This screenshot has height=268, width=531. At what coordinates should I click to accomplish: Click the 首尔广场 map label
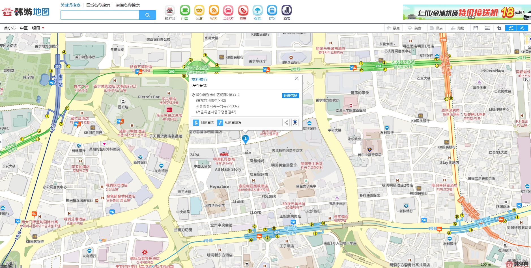(81, 87)
